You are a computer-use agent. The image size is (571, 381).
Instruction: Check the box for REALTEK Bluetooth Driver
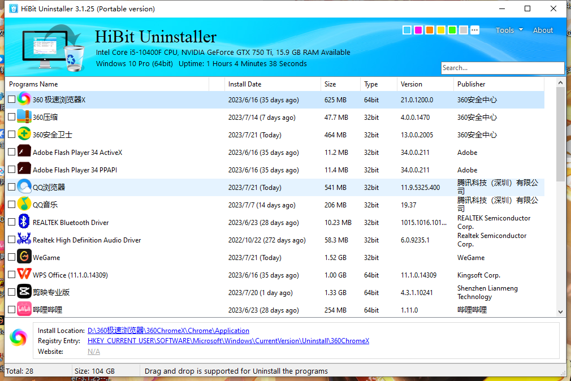(x=12, y=222)
